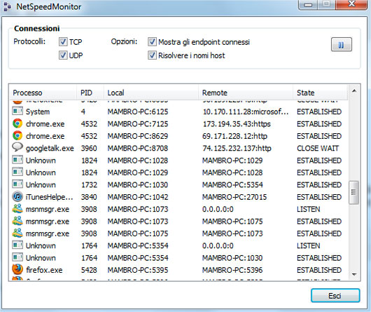Viewport: 371px width, 312px height.
Task: Click remote MAMBRO-PC:5396 cell
Action: [x=232, y=270]
